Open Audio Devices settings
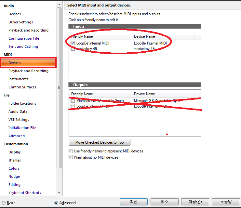Screen dimensions: 241x208 point(15,14)
